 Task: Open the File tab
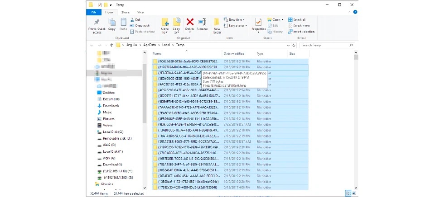[94, 12]
